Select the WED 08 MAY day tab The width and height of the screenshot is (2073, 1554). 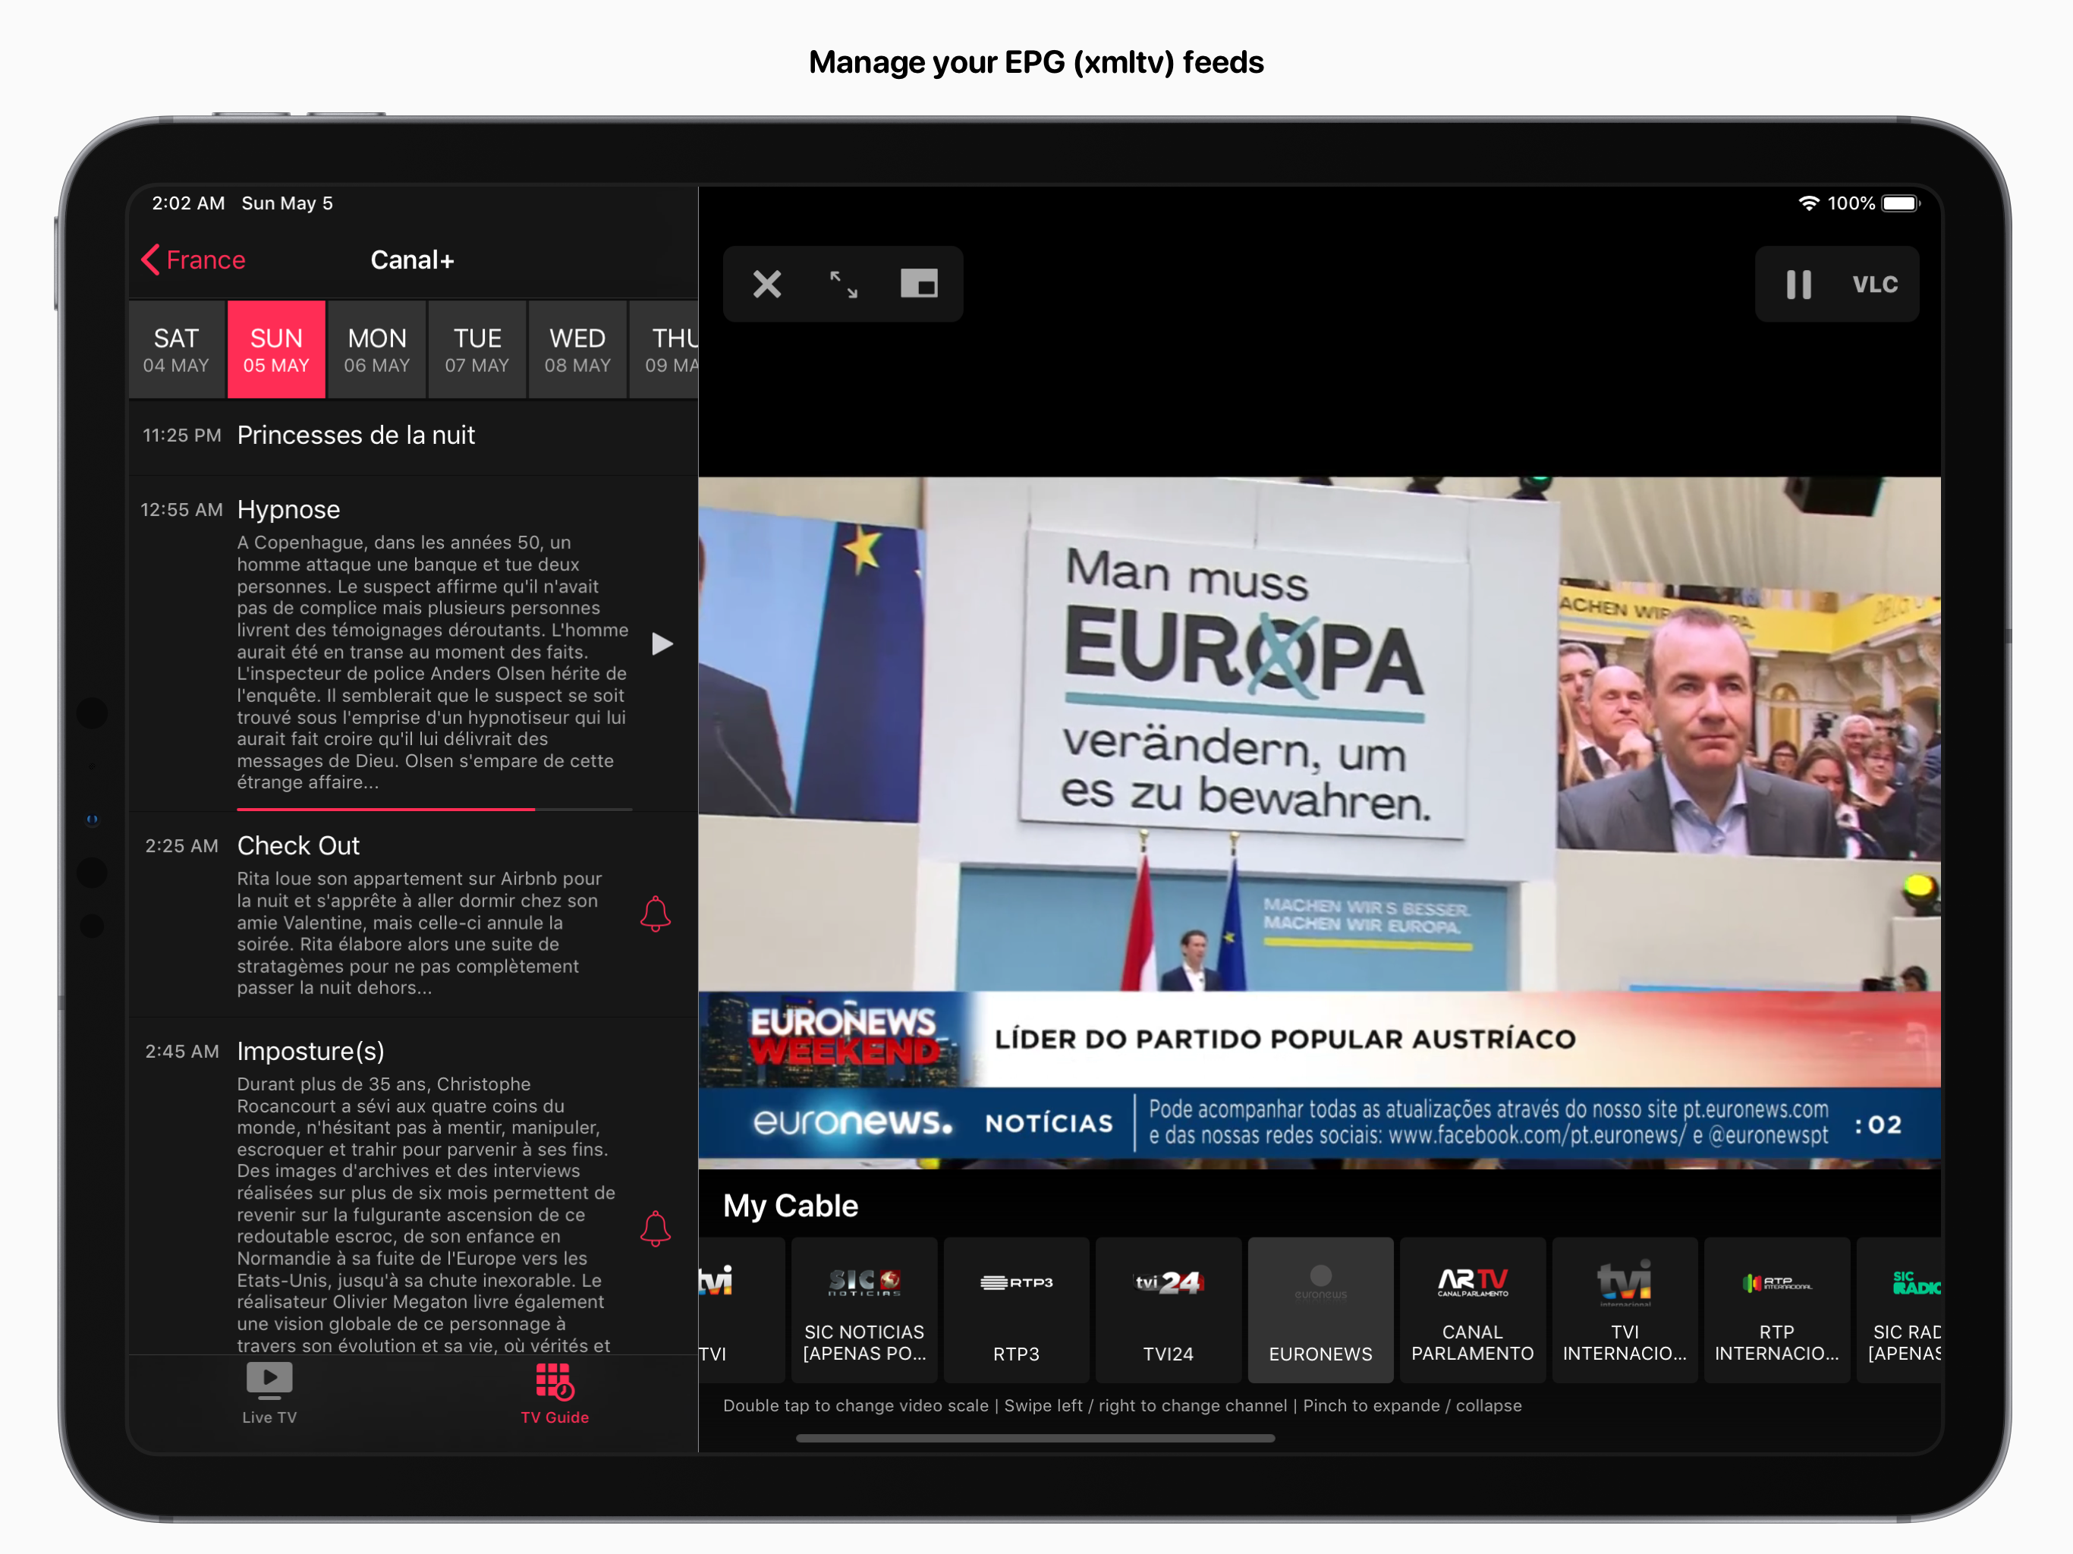click(577, 350)
